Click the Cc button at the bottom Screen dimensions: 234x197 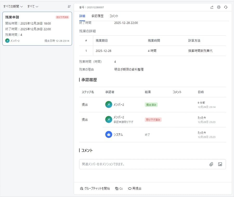[119, 188]
